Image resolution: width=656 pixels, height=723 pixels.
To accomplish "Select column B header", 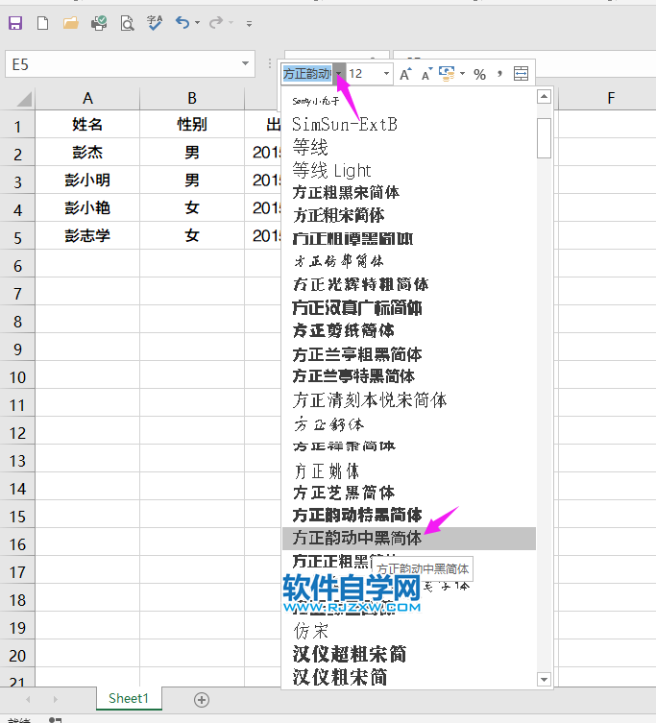I will coord(192,98).
